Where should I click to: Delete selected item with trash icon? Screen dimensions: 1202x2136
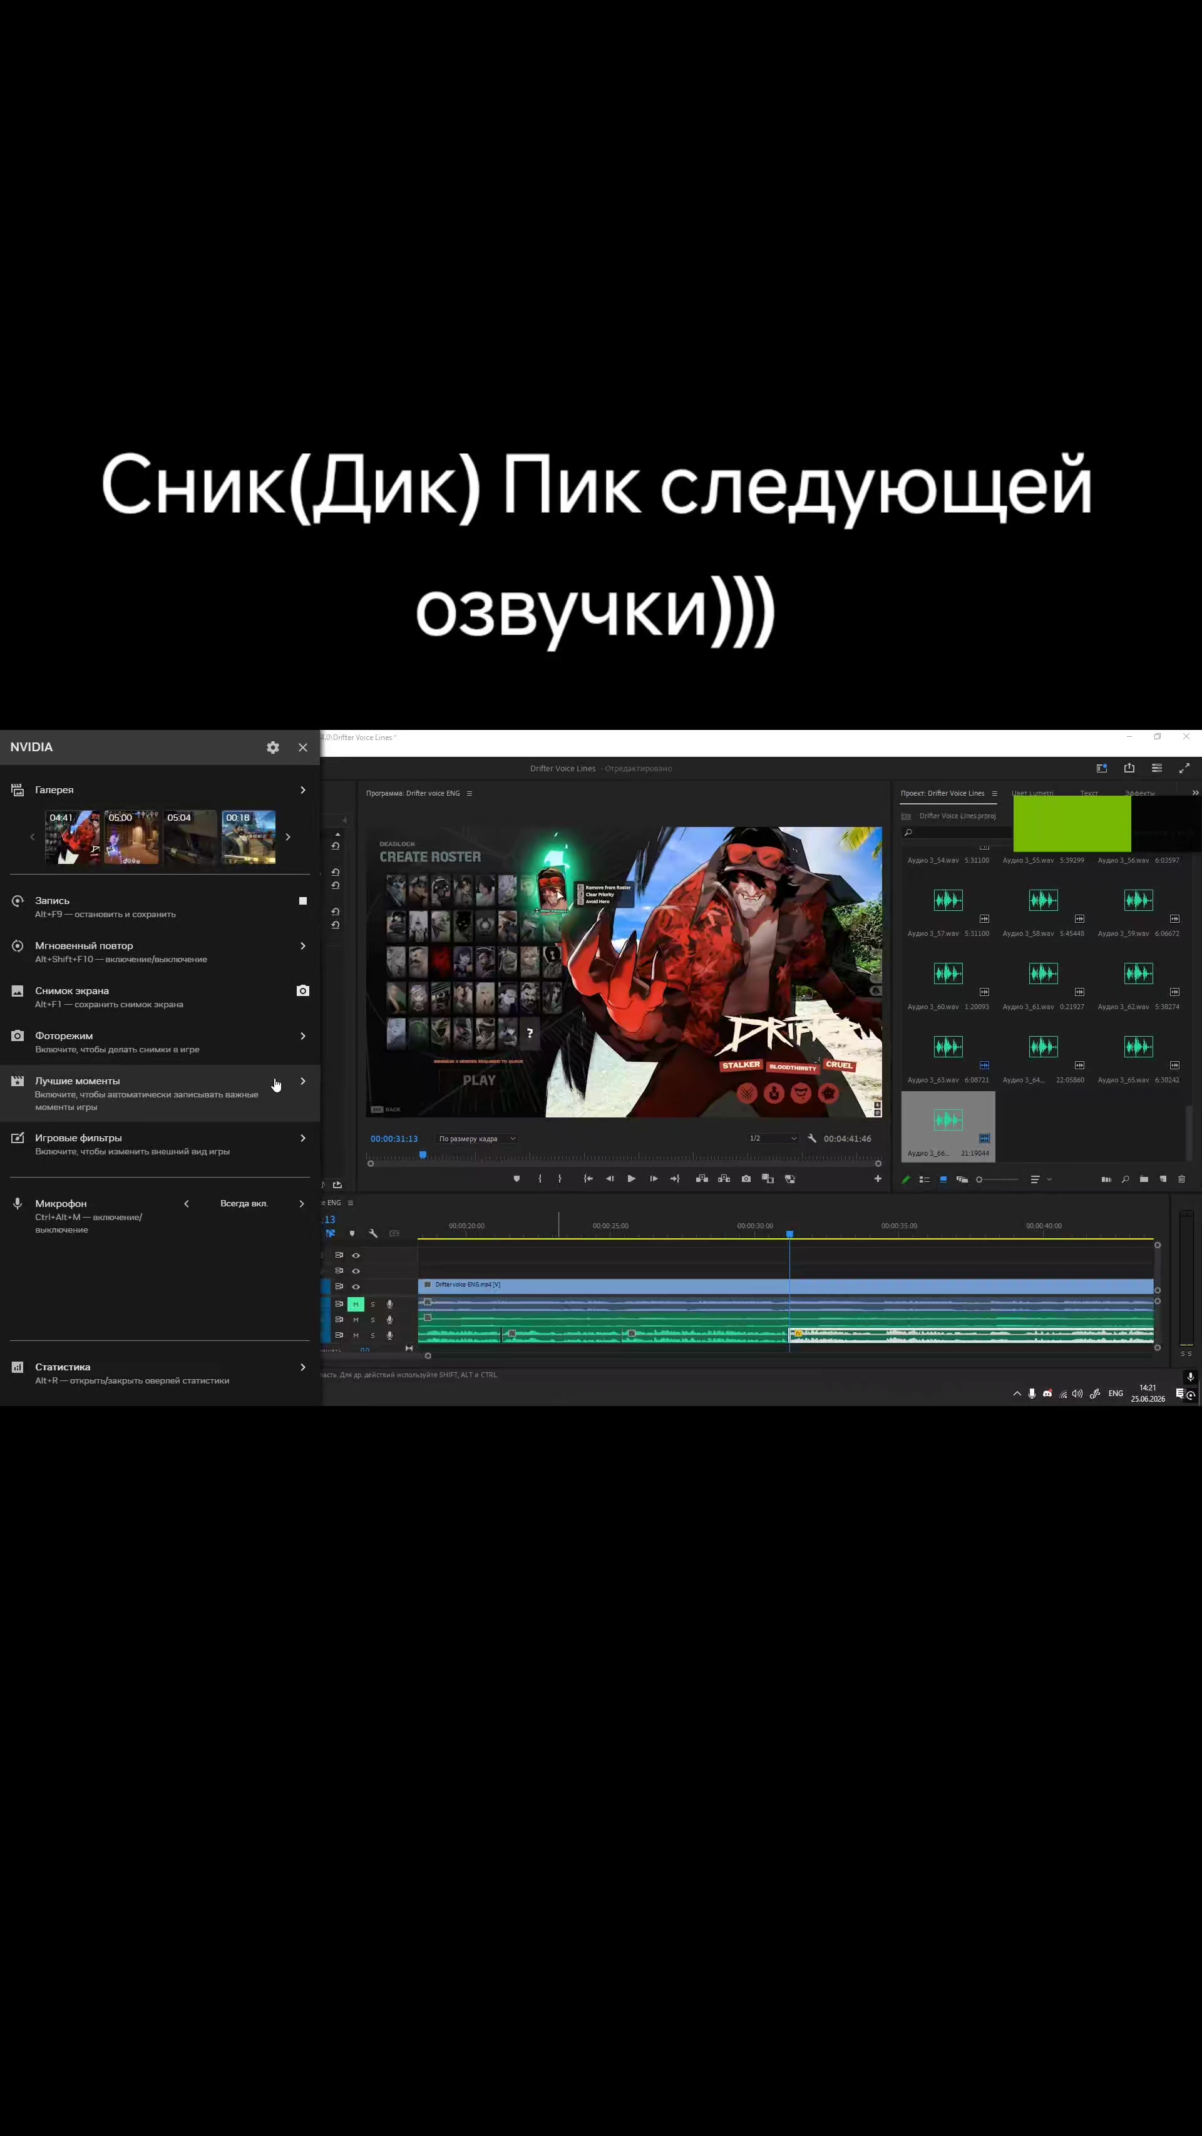(x=1181, y=1179)
